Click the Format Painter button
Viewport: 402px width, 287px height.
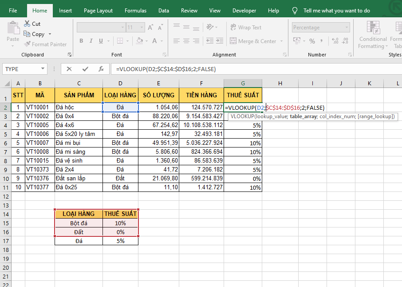click(x=45, y=44)
